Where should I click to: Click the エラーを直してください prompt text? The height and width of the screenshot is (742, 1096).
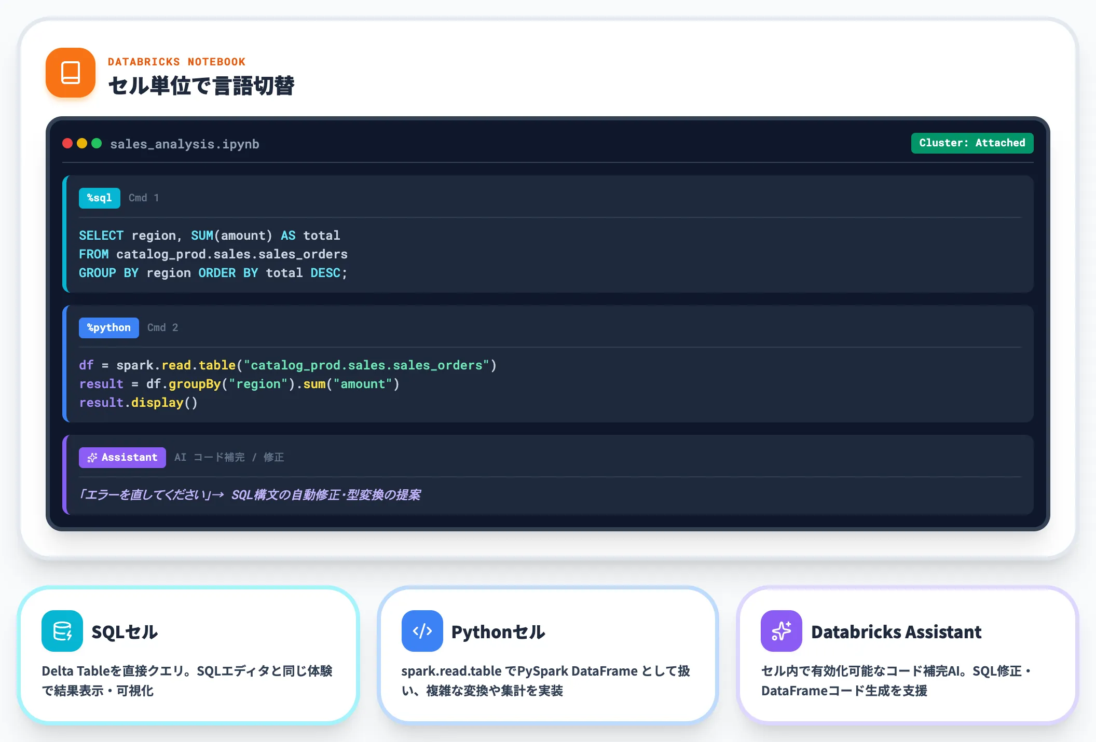tap(250, 495)
